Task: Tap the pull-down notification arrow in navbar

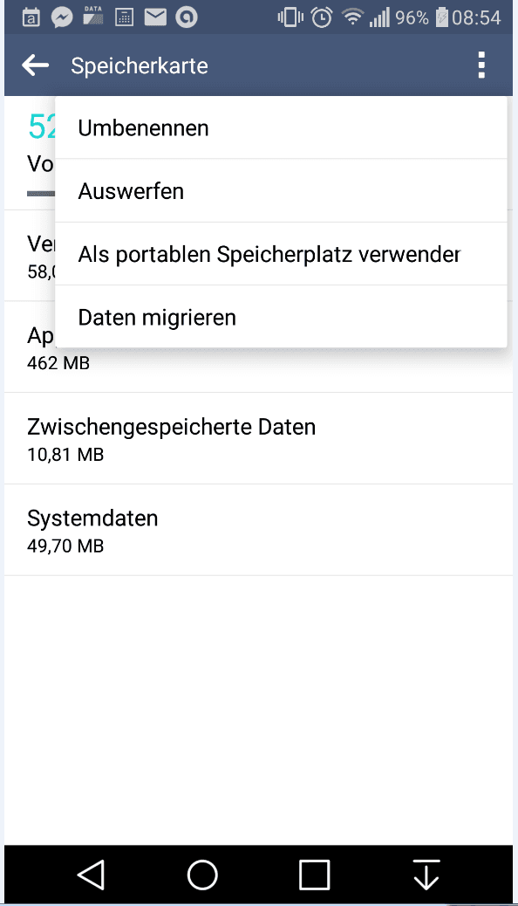Action: 426,875
